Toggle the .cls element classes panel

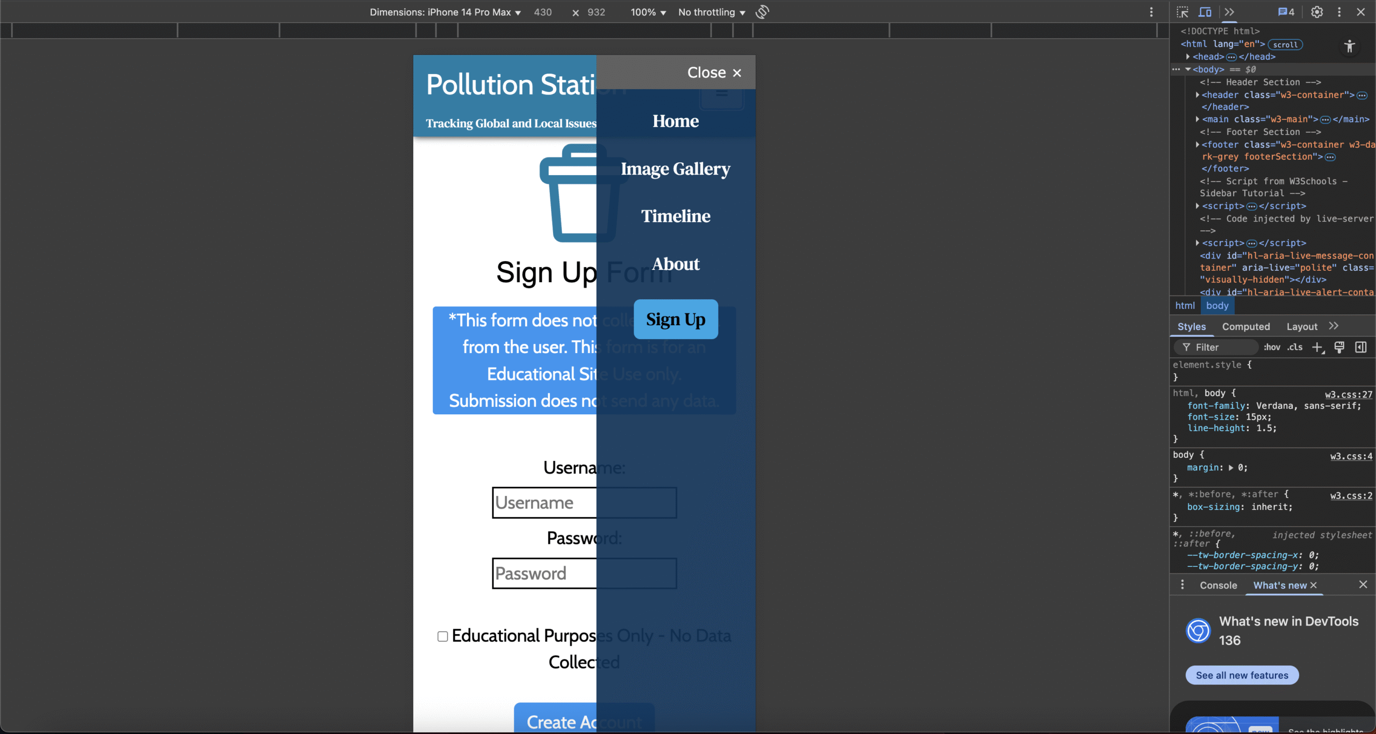(1294, 348)
